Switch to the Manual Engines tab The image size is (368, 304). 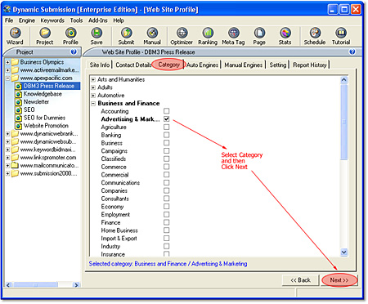point(244,65)
